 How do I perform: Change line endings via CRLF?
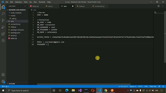[x=146, y=86]
